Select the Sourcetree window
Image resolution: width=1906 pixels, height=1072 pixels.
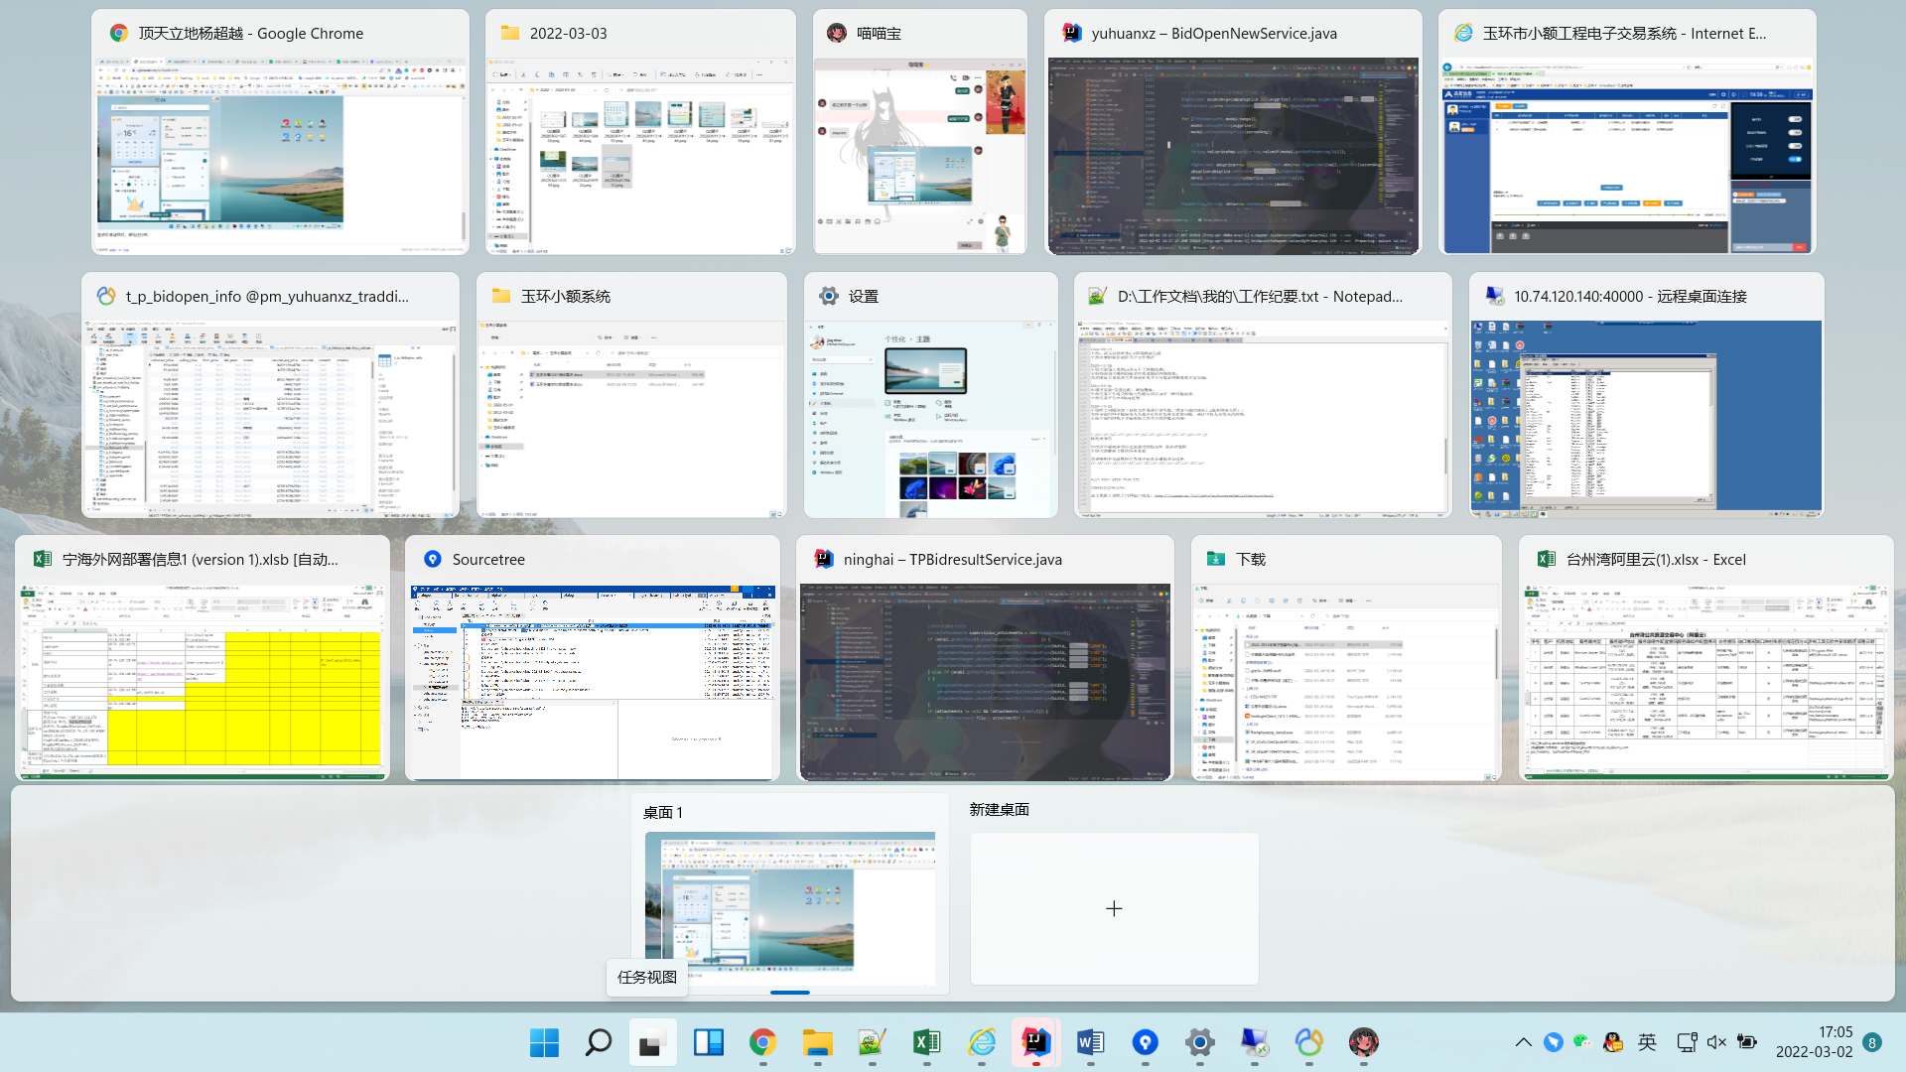[593, 658]
